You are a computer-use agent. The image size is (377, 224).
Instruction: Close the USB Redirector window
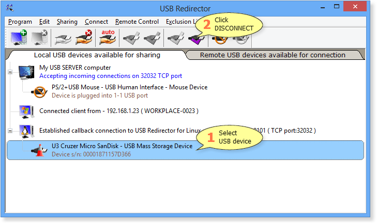355,7
